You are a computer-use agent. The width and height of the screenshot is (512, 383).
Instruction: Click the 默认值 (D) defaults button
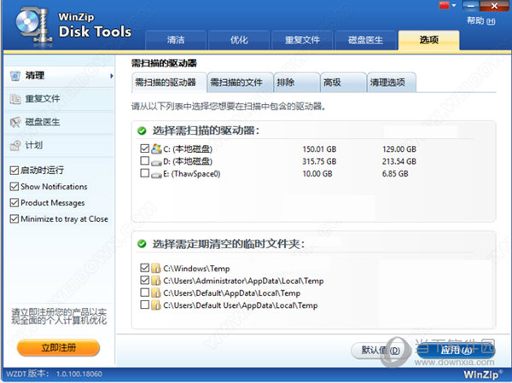381,351
